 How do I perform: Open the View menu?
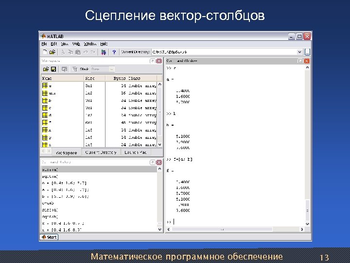tap(65, 44)
